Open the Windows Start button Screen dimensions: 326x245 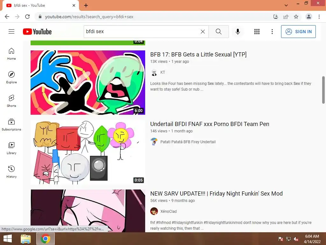[8, 239]
